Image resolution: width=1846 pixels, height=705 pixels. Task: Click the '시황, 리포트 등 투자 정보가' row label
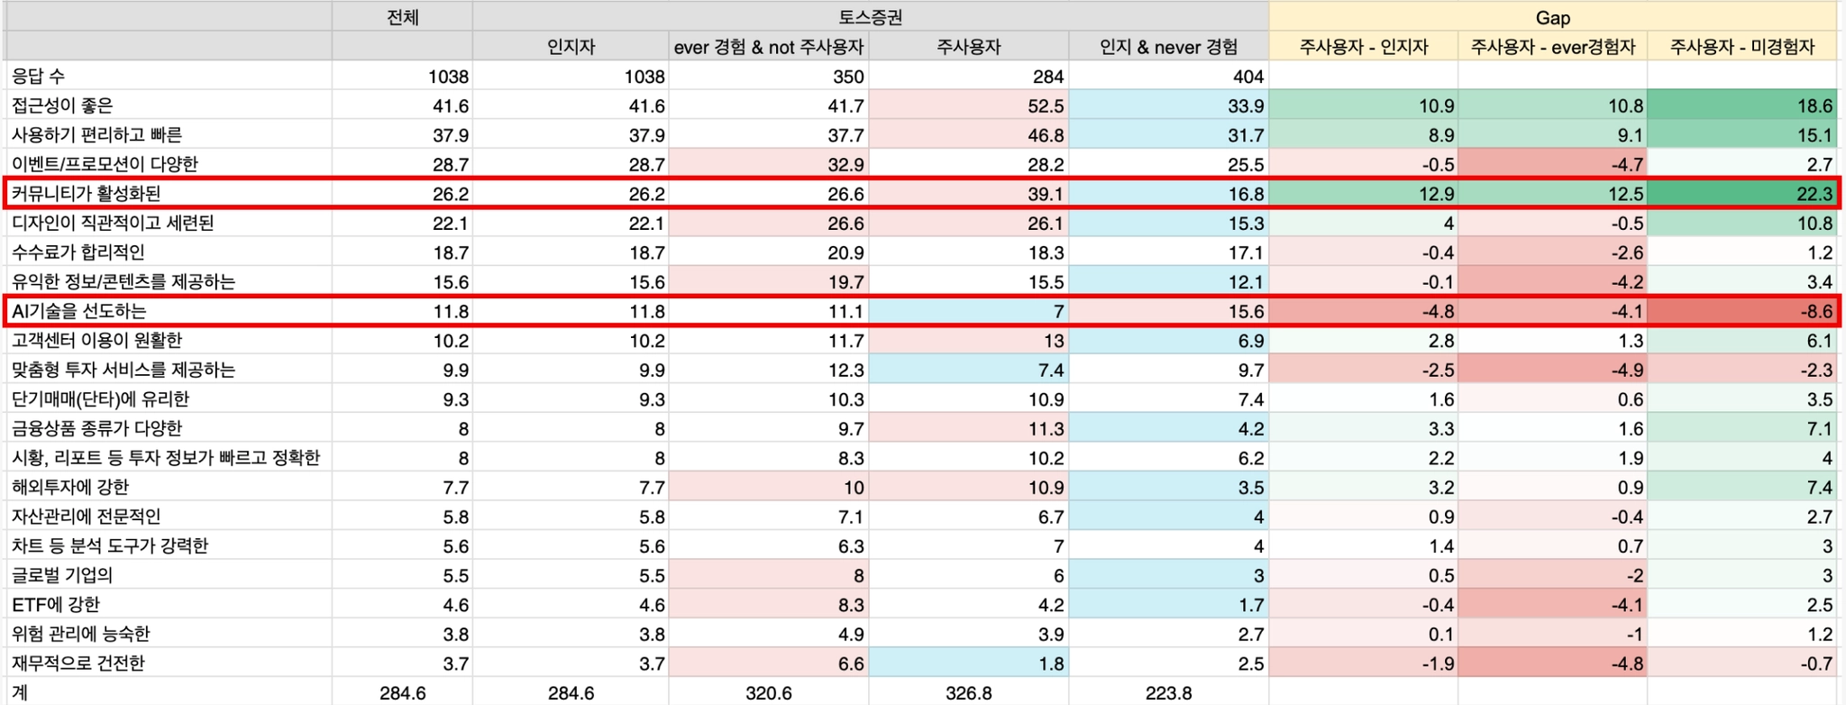[166, 458]
